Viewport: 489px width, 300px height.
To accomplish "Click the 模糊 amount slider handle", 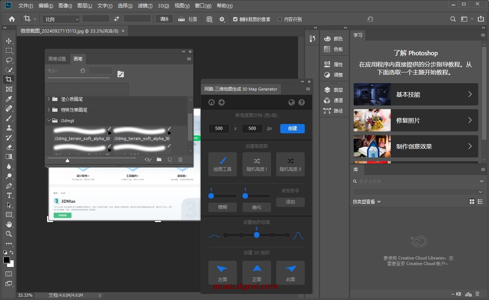I will 211,196.
